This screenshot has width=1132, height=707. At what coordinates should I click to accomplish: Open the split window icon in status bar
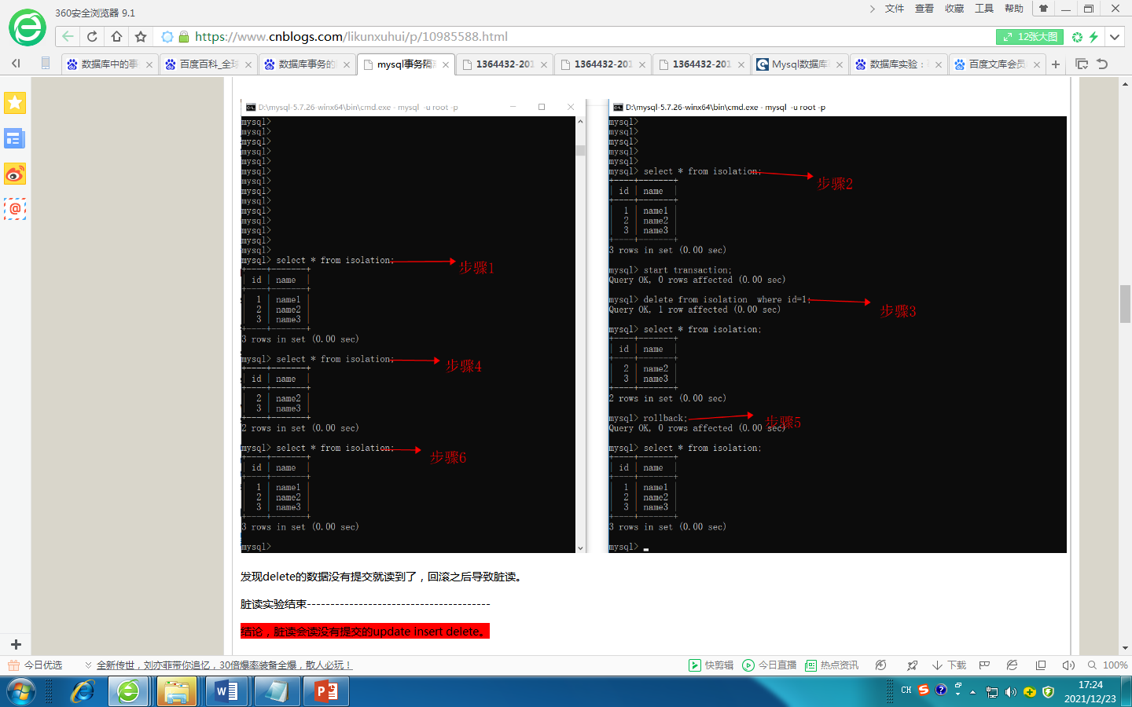pos(1041,665)
